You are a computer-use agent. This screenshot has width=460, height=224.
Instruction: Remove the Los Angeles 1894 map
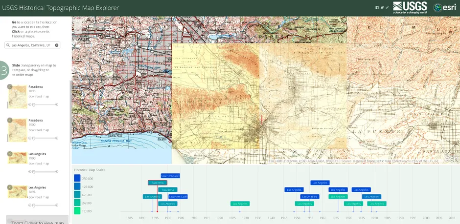coord(10,187)
